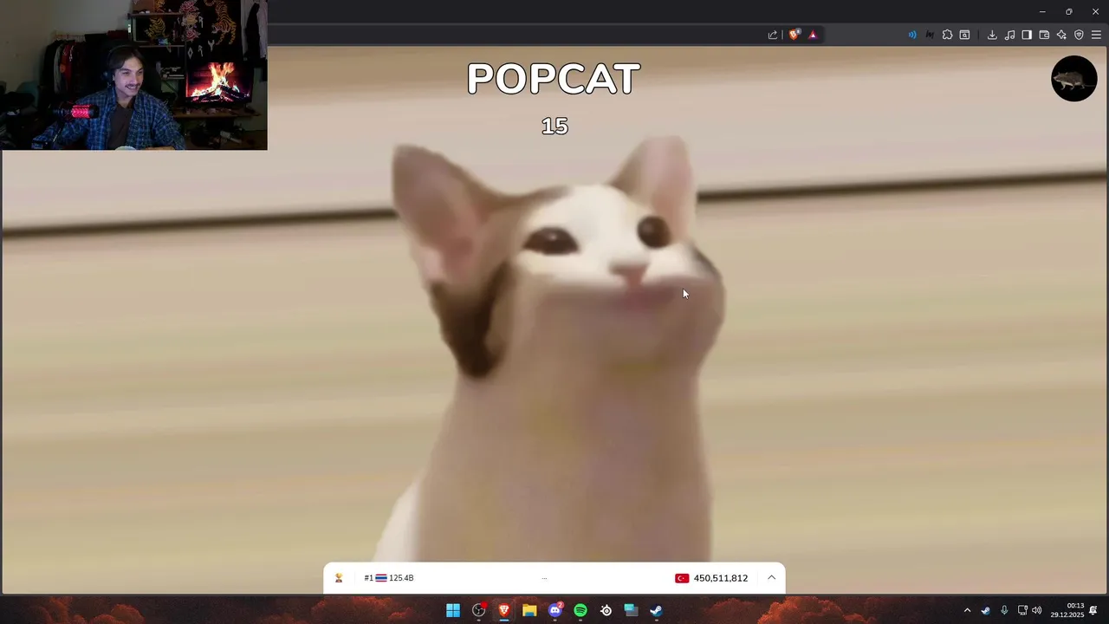Open Leo AI sparkle icon
Screen dimensions: 1109x624
(1061, 35)
